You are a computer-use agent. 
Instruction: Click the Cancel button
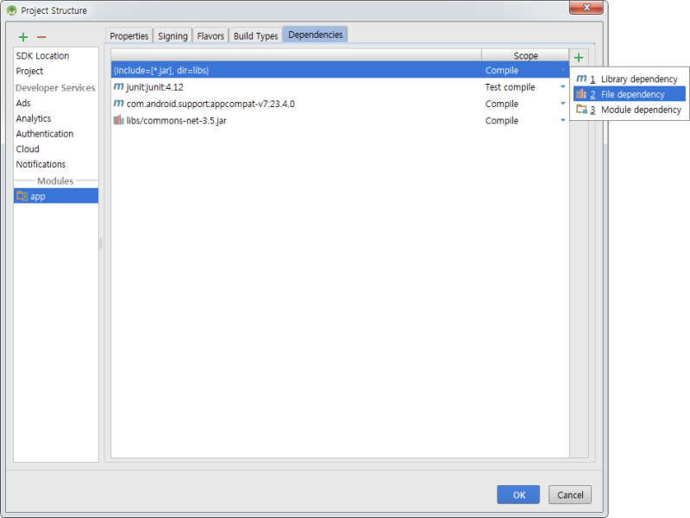click(x=570, y=495)
